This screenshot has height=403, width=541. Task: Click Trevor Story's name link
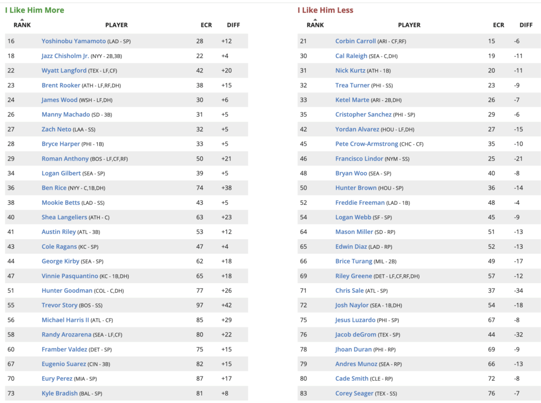click(59, 305)
